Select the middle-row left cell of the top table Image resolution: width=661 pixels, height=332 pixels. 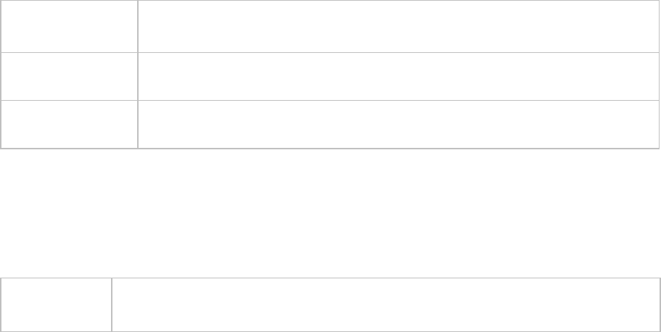coord(69,76)
